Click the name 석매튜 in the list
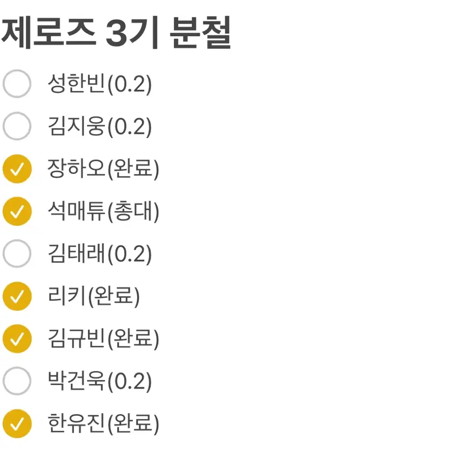The height and width of the screenshot is (453, 453). click(x=77, y=211)
